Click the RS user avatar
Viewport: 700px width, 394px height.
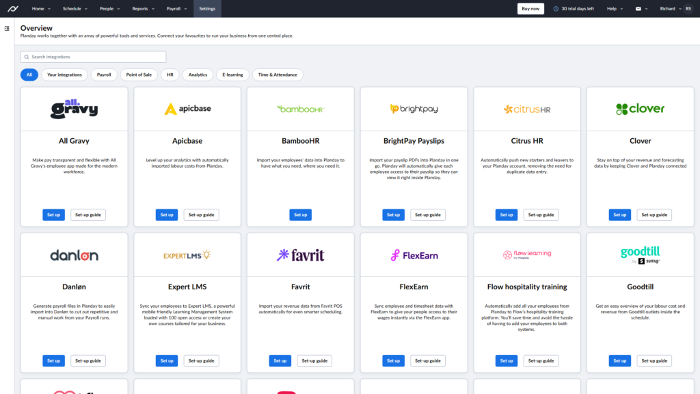click(688, 8)
